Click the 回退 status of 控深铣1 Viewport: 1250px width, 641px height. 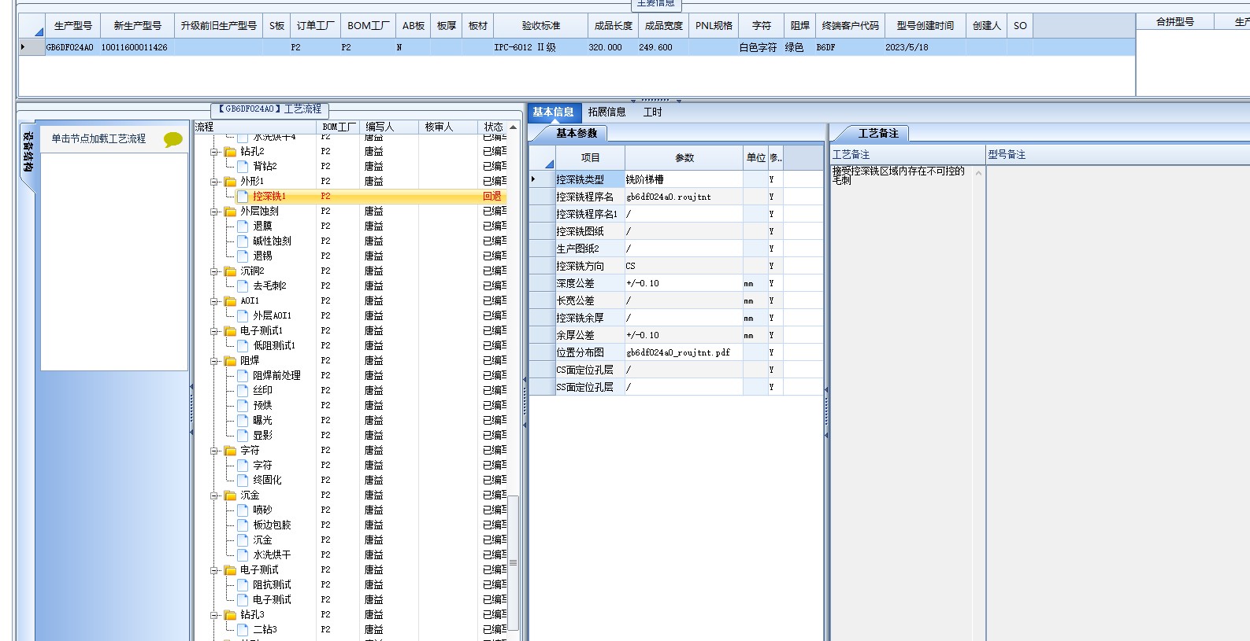click(x=493, y=196)
